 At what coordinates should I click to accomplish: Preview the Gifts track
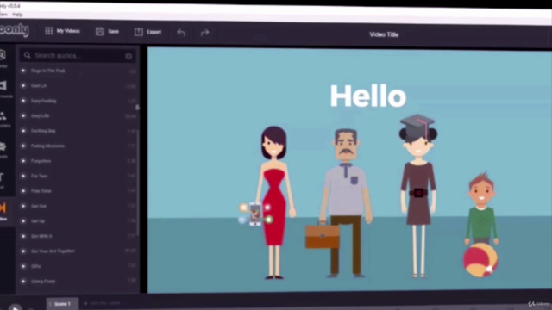[23, 266]
